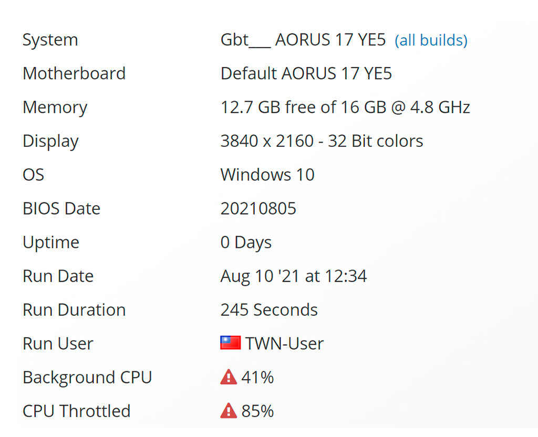Select the Default AORUS 17 YE5 motherboard value
The width and height of the screenshot is (538, 437).
point(306,73)
